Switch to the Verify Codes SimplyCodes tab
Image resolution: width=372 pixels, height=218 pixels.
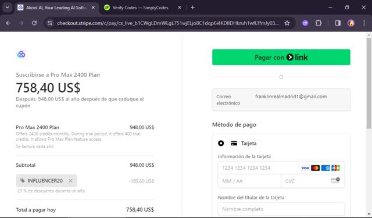click(140, 8)
